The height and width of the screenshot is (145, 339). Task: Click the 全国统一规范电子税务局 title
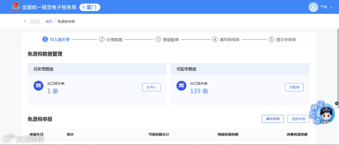coord(49,7)
